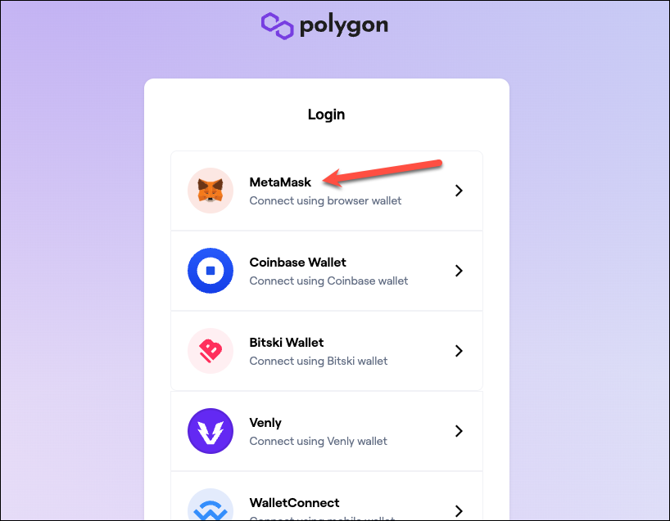Open Coinbase Wallet row chevron arrow
Viewport: 670px width, 521px height.
coord(459,271)
